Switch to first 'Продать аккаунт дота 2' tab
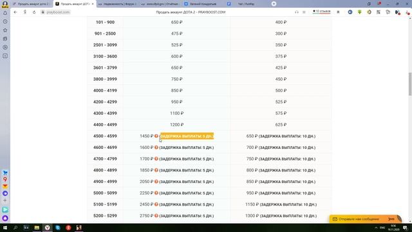 click(x=31, y=4)
